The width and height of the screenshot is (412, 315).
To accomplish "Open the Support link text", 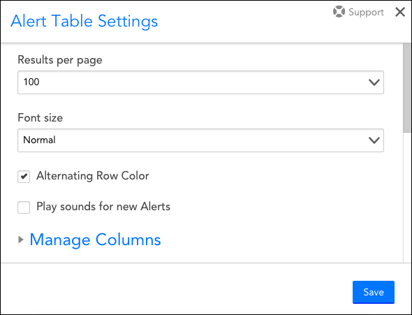I will [x=367, y=13].
